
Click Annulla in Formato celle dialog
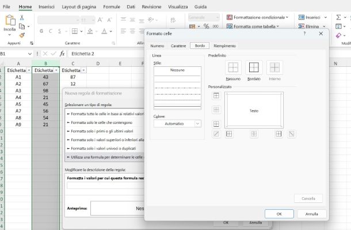point(312,214)
